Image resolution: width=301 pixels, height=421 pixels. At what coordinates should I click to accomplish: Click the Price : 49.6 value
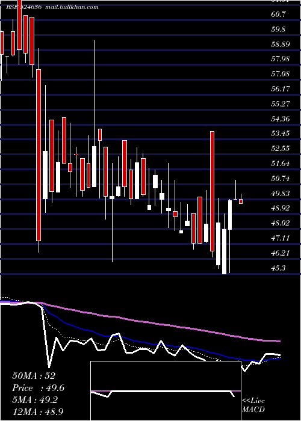point(39,388)
